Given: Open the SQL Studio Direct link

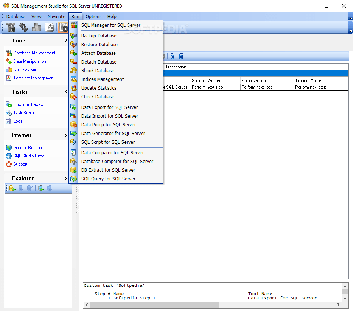Looking at the screenshot, I should click(x=29, y=156).
